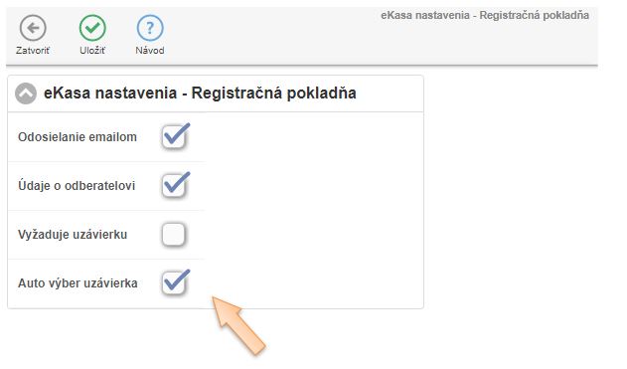The width and height of the screenshot is (627, 369).
Task: Collapse the eKasa nastavenia panel chevron
Action: [x=26, y=93]
